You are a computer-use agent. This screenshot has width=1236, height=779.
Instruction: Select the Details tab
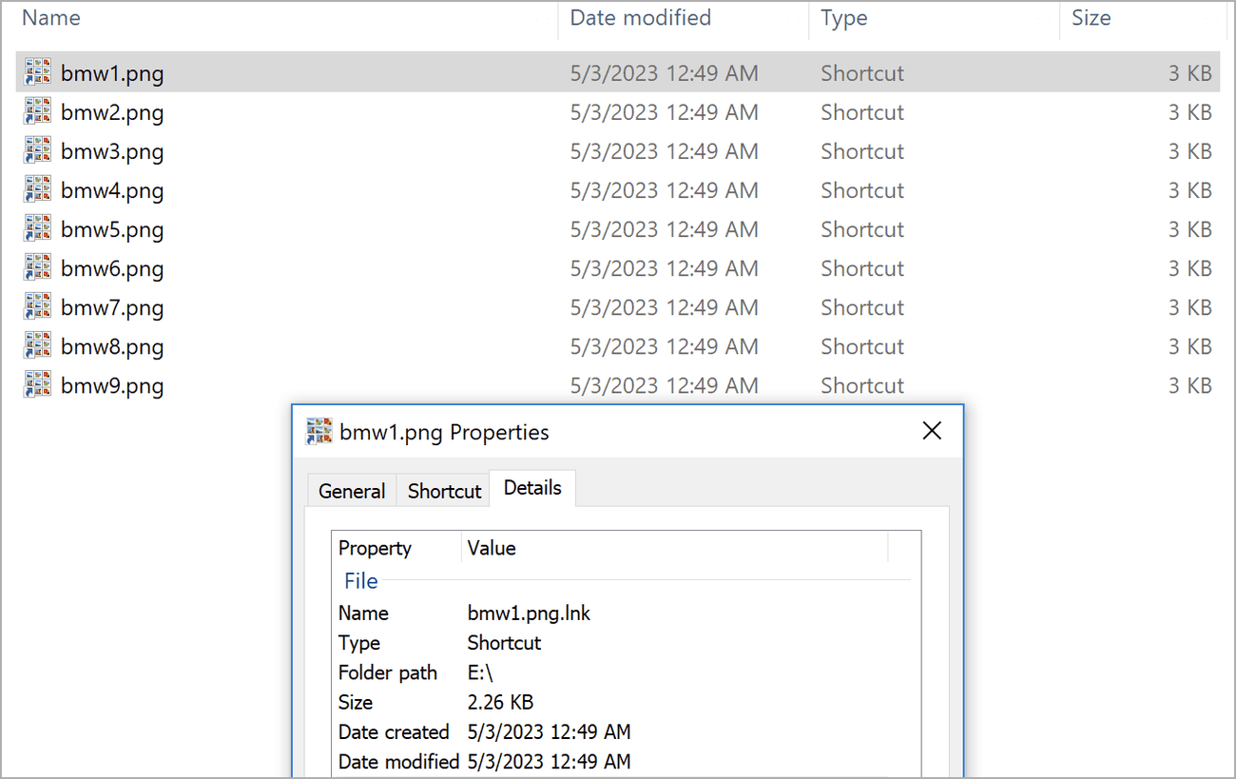(532, 488)
